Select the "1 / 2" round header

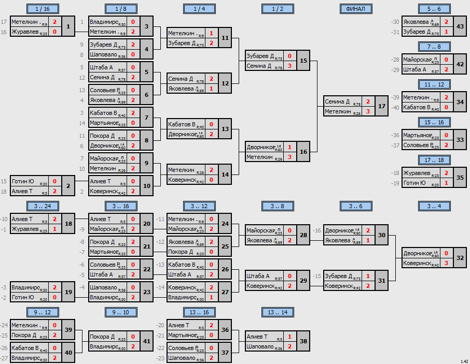(x=278, y=9)
